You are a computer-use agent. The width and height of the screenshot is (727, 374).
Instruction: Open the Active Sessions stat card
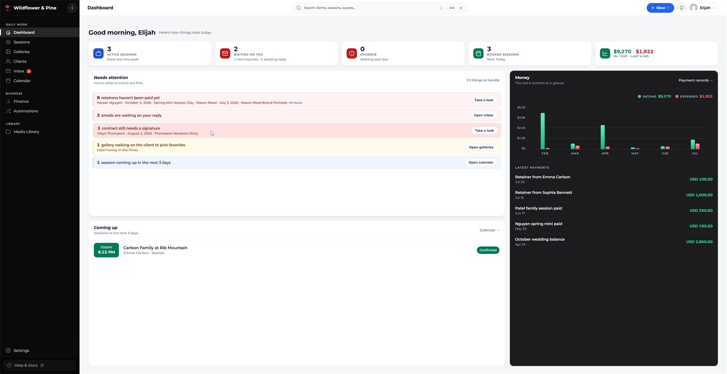click(150, 53)
